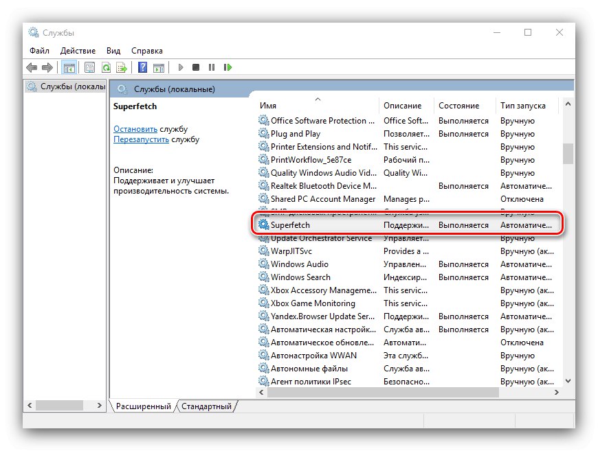Click the left tree pane scroll right arrow
The width and height of the screenshot is (598, 451).
pyautogui.click(x=100, y=405)
